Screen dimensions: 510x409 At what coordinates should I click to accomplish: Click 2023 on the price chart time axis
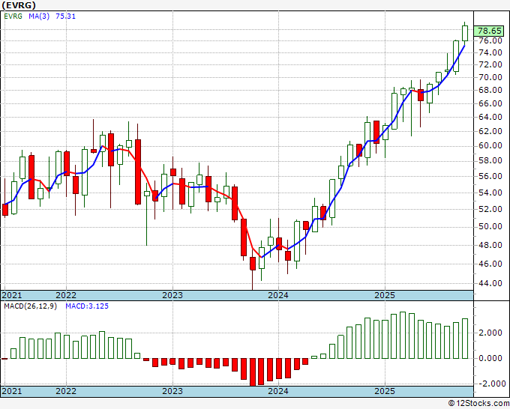click(x=172, y=295)
